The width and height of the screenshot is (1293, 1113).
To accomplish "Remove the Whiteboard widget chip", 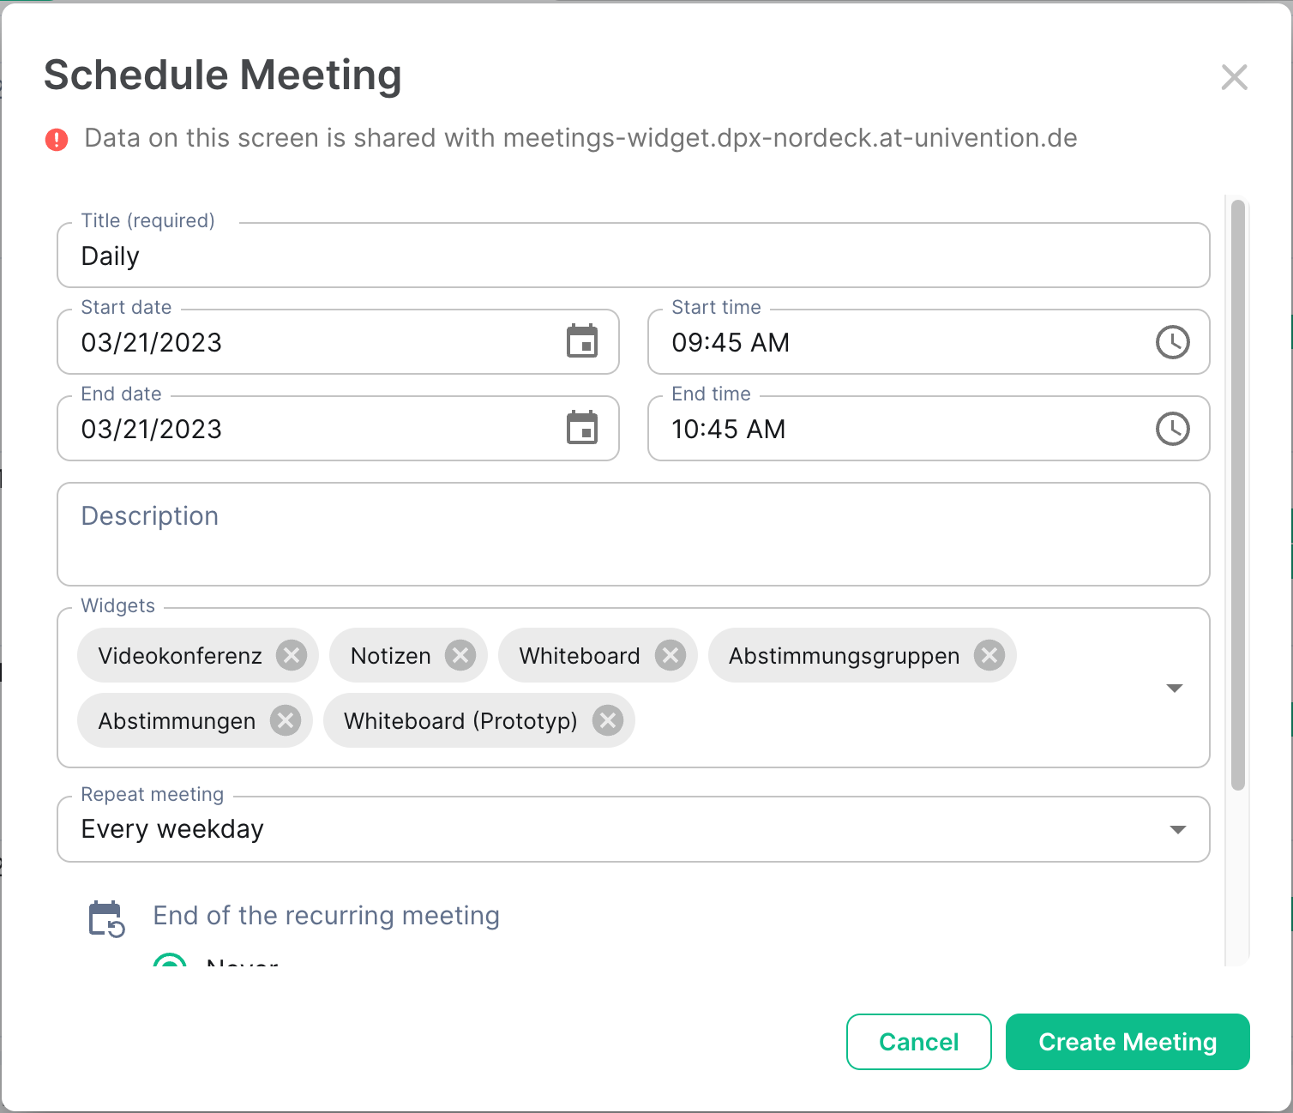I will click(671, 656).
